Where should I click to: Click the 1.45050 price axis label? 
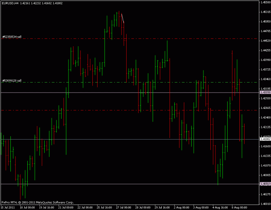pyautogui.click(x=265, y=22)
